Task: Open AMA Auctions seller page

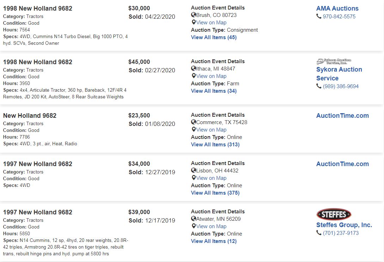Action: tap(337, 8)
